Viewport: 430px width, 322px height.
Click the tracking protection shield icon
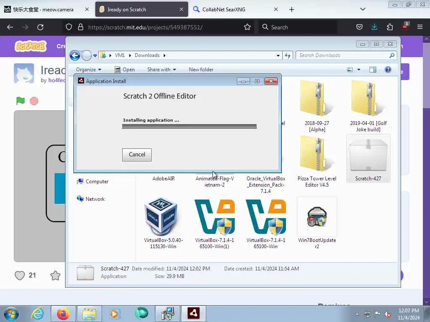tap(69, 27)
